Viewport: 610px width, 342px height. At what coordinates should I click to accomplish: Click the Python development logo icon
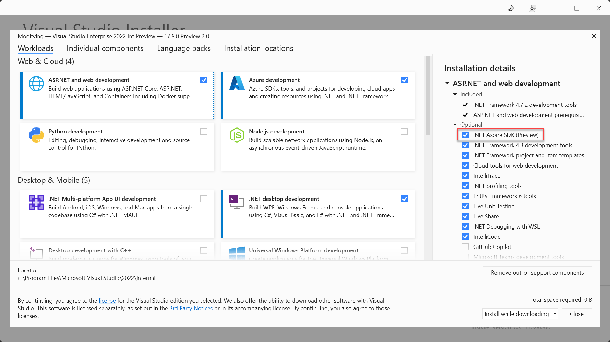[x=36, y=135]
